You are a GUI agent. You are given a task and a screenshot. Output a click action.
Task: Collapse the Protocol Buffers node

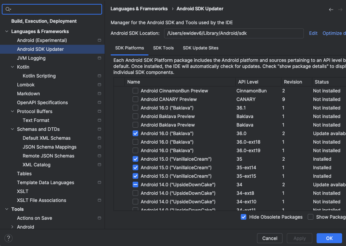pyautogui.click(x=12, y=111)
